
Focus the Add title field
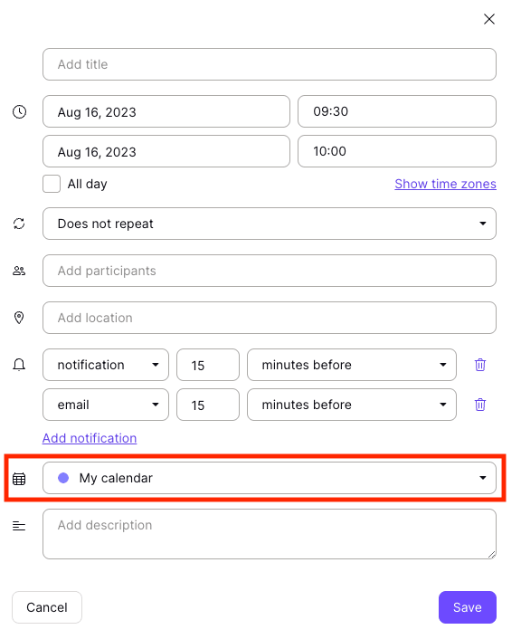point(270,64)
